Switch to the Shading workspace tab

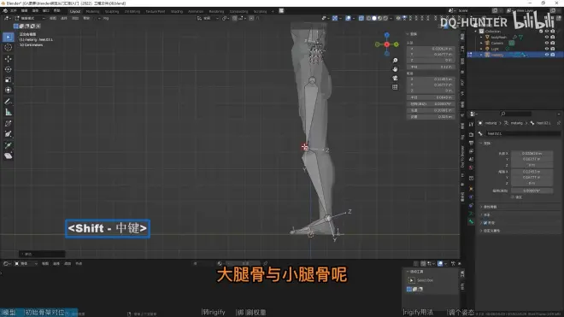[x=177, y=11]
